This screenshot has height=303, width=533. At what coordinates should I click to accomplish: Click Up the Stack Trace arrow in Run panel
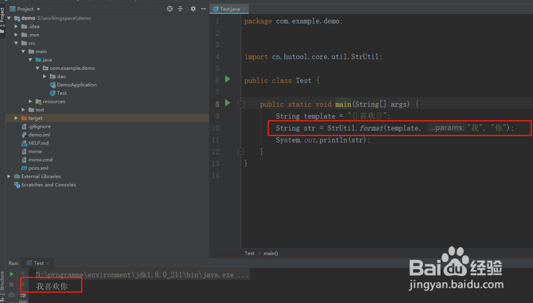click(x=23, y=274)
